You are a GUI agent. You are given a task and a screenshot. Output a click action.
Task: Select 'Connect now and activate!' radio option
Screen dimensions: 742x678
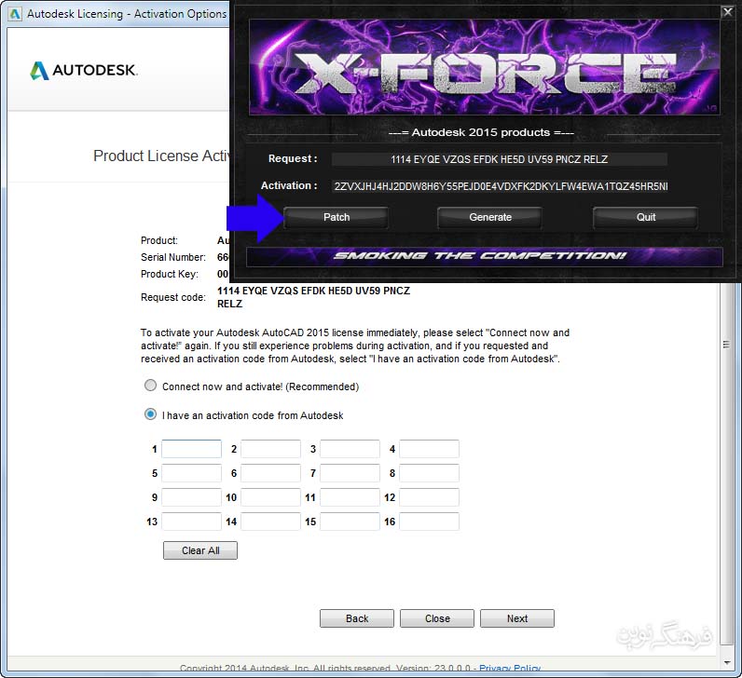point(150,386)
